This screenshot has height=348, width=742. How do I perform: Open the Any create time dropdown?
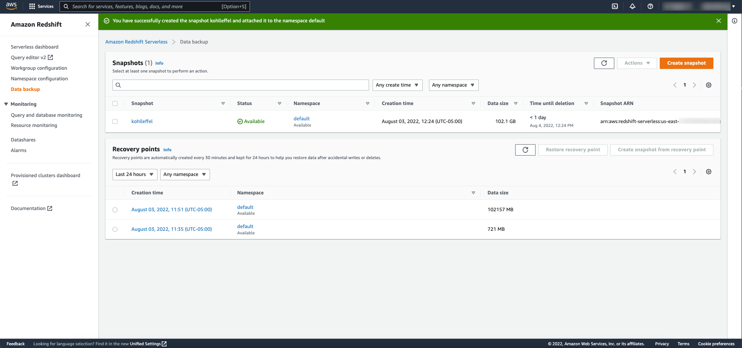(x=397, y=85)
